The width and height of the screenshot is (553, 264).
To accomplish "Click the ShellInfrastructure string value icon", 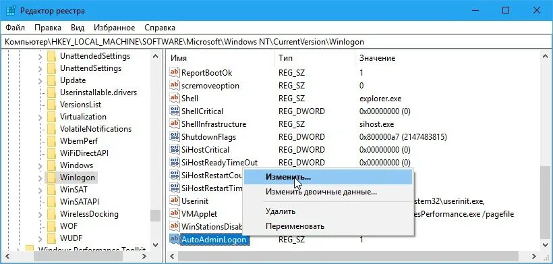I will [175, 124].
